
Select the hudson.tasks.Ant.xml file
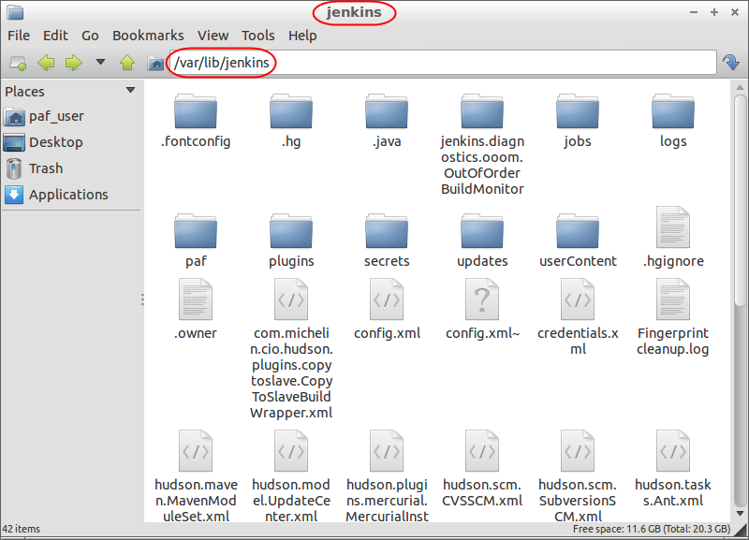pyautogui.click(x=673, y=469)
